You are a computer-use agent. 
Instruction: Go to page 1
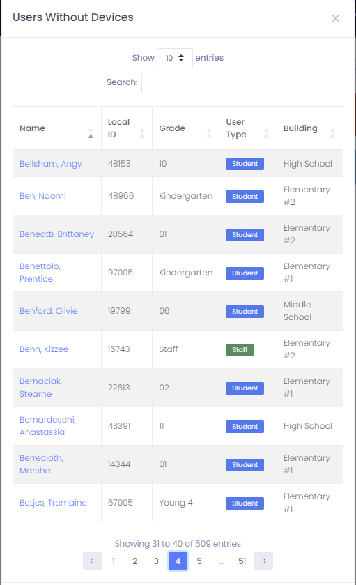tap(114, 561)
